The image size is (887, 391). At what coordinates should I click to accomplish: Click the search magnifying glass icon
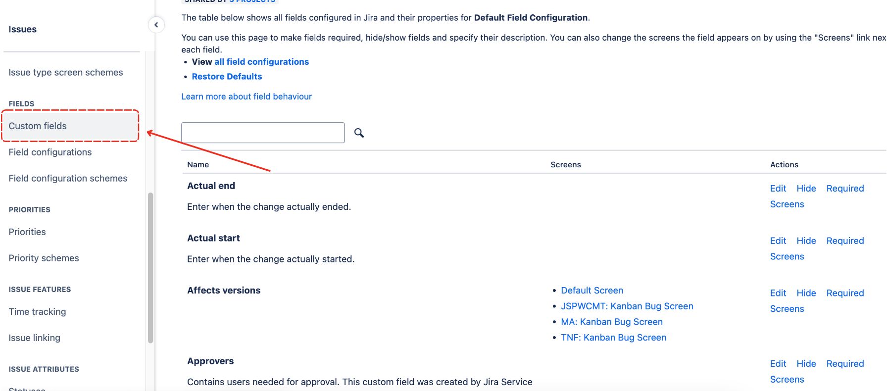pos(359,133)
